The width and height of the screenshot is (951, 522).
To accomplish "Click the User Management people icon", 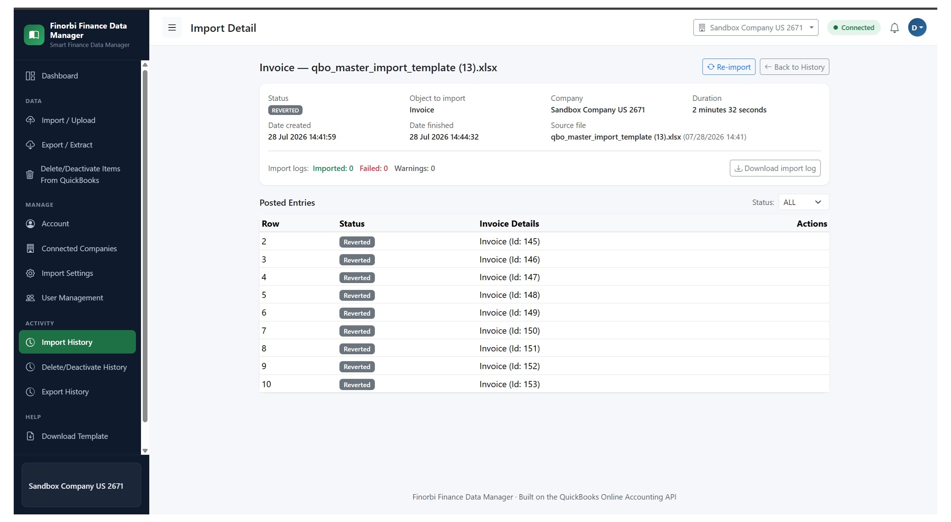I will (x=30, y=298).
